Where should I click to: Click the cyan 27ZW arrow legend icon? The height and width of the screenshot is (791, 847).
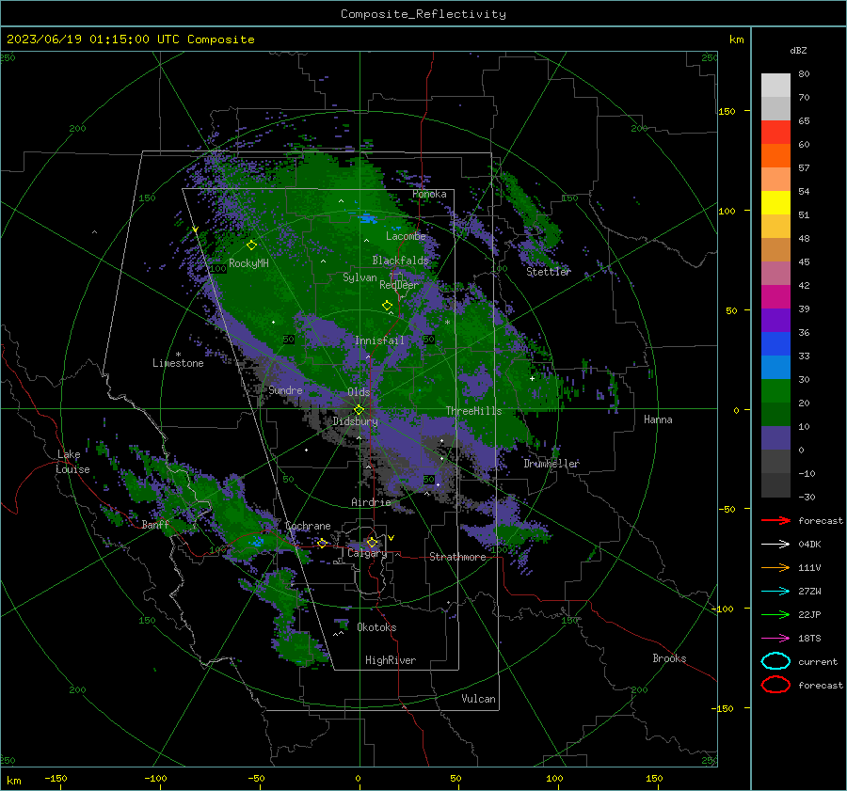775,591
